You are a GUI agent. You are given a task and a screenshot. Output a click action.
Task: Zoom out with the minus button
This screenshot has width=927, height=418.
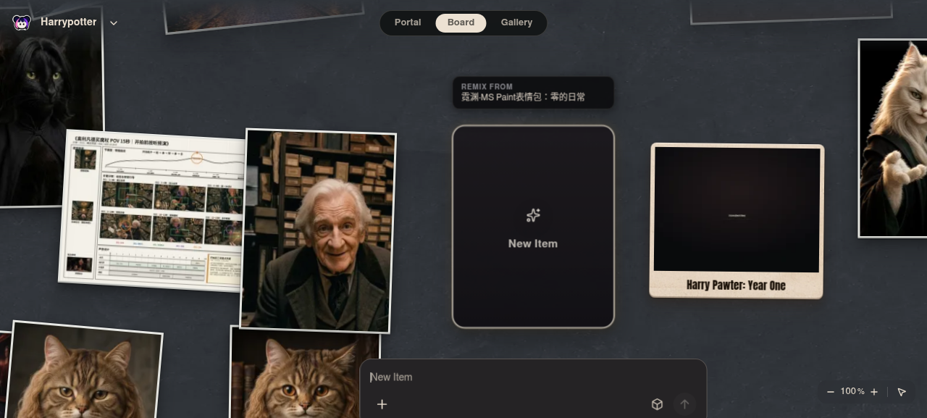(831, 392)
